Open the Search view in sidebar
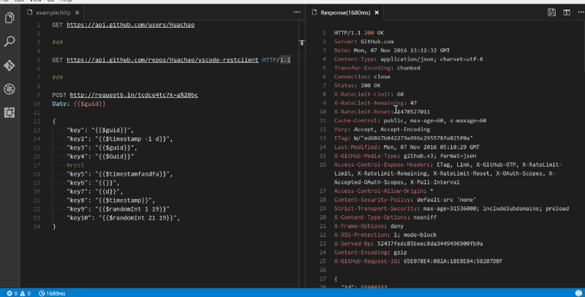585x297 pixels. pyautogui.click(x=10, y=41)
